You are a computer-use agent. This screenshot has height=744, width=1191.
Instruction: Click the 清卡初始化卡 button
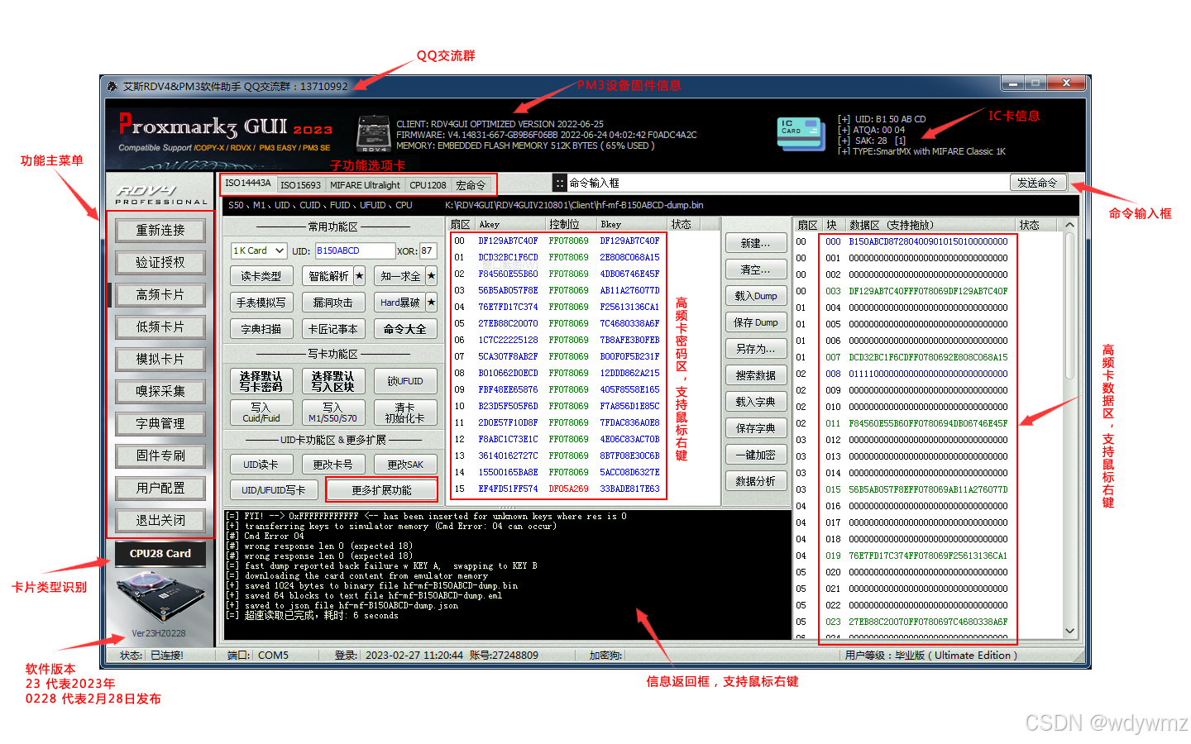coord(405,413)
